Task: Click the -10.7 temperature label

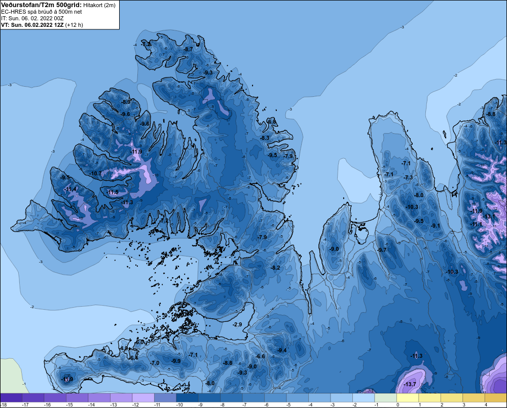Action: pyautogui.click(x=96, y=174)
